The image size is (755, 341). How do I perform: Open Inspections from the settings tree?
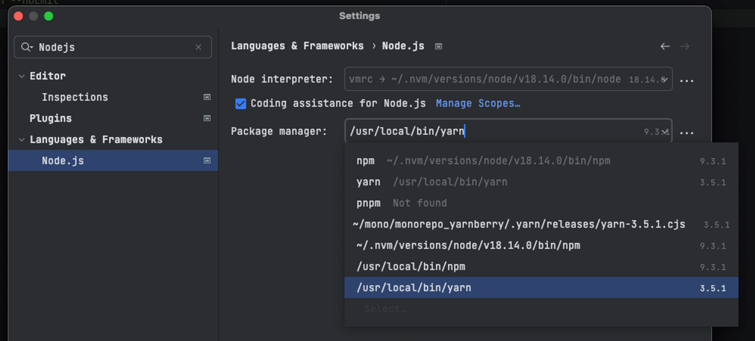coord(75,97)
